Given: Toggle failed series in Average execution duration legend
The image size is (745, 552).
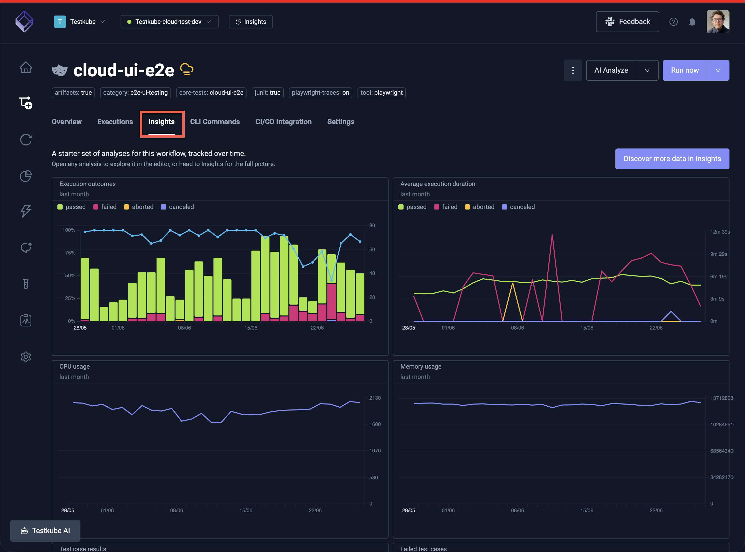Looking at the screenshot, I should 446,207.
